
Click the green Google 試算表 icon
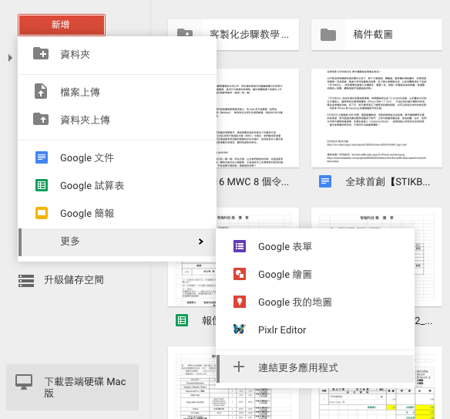(x=42, y=185)
